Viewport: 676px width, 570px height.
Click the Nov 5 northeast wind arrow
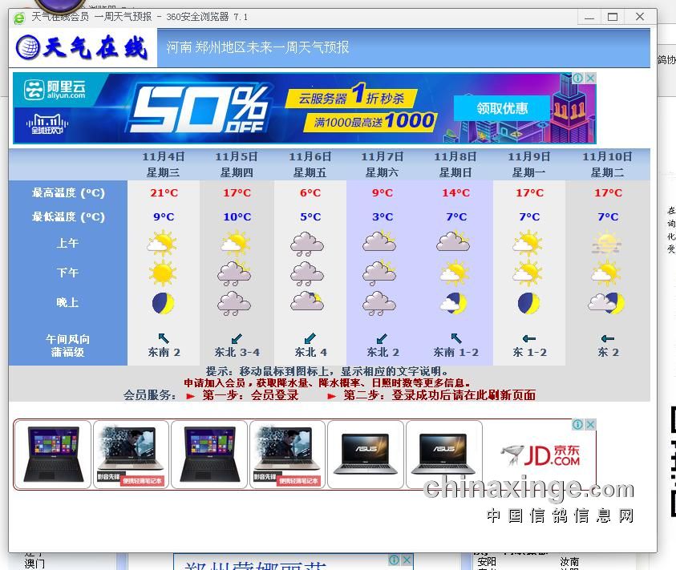tap(237, 338)
